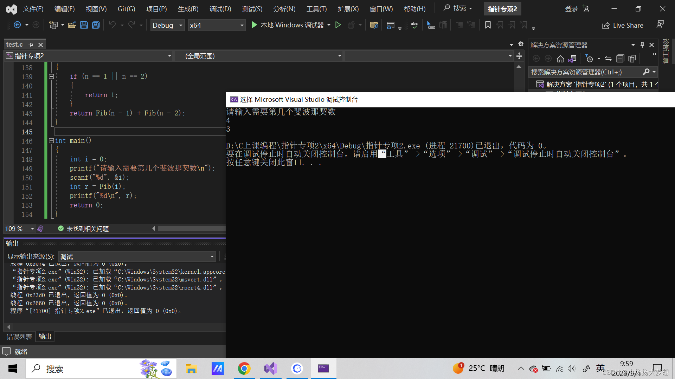Open the 诊断工具 side tab
675x379 pixels.
tap(665, 51)
